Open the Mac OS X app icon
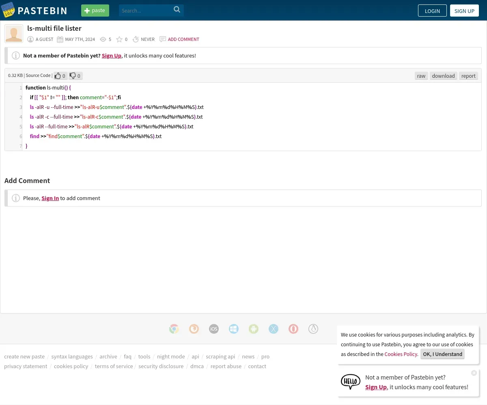487x405 pixels. coord(274,329)
